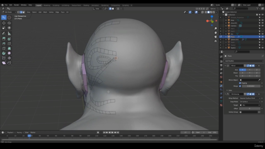Toggle camera view viewport icon
The image size is (265, 149).
click(215, 37)
